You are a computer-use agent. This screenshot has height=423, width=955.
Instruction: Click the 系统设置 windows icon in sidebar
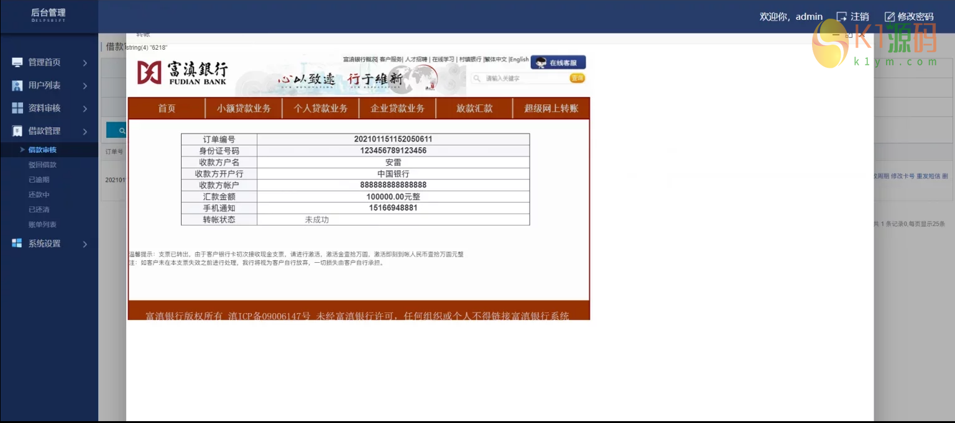pyautogui.click(x=17, y=243)
